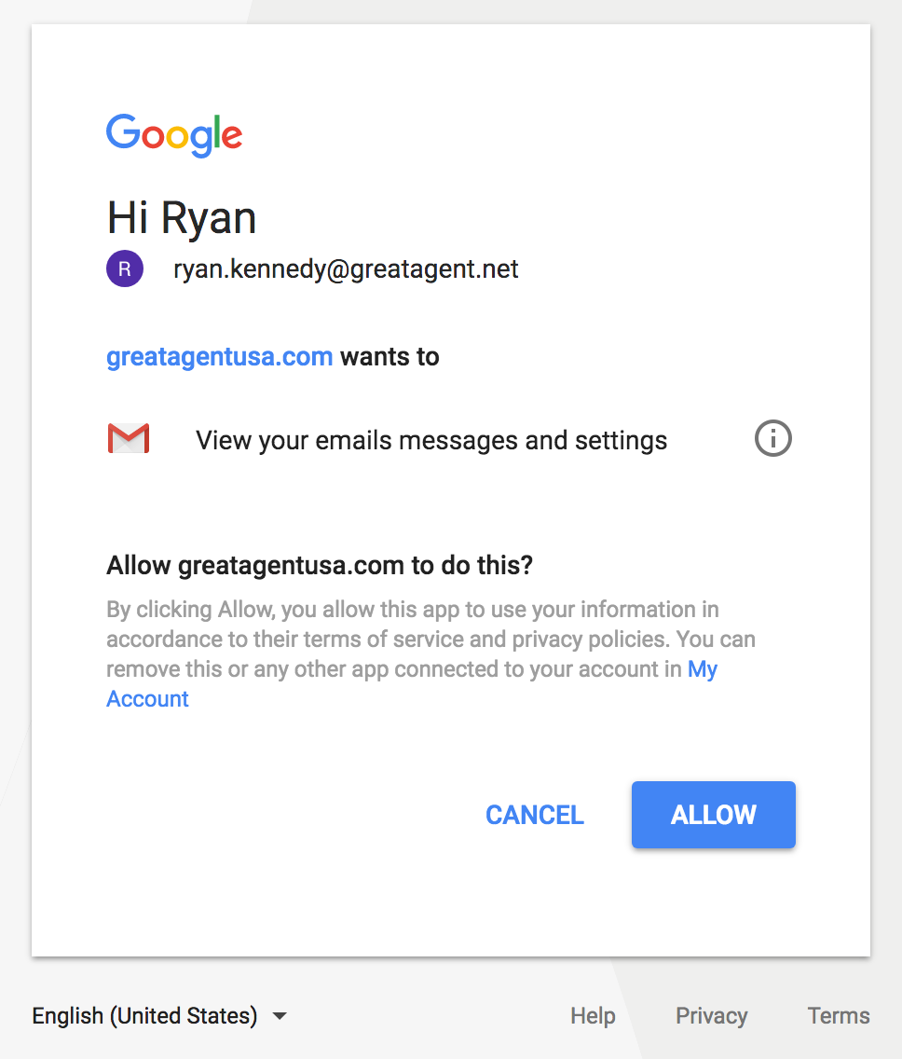This screenshot has height=1059, width=902.
Task: Click the gray "By clicking Allow" disclaimer text
Action: 412,640
